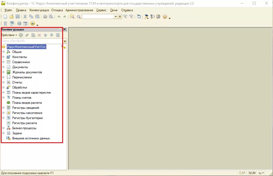Image resolution: width=273 pixels, height=176 pixels.
Task: Expand the Регистры сведений node
Action: click(3, 108)
